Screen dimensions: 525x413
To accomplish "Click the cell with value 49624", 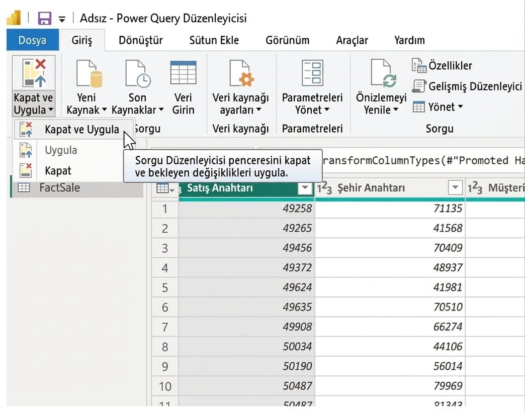I will [247, 287].
